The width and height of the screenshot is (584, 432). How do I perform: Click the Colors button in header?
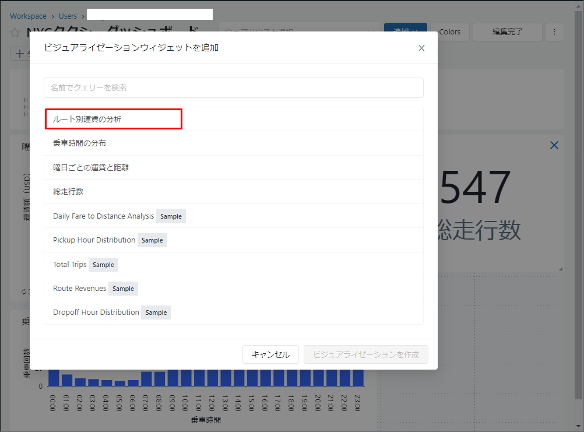[x=449, y=32]
